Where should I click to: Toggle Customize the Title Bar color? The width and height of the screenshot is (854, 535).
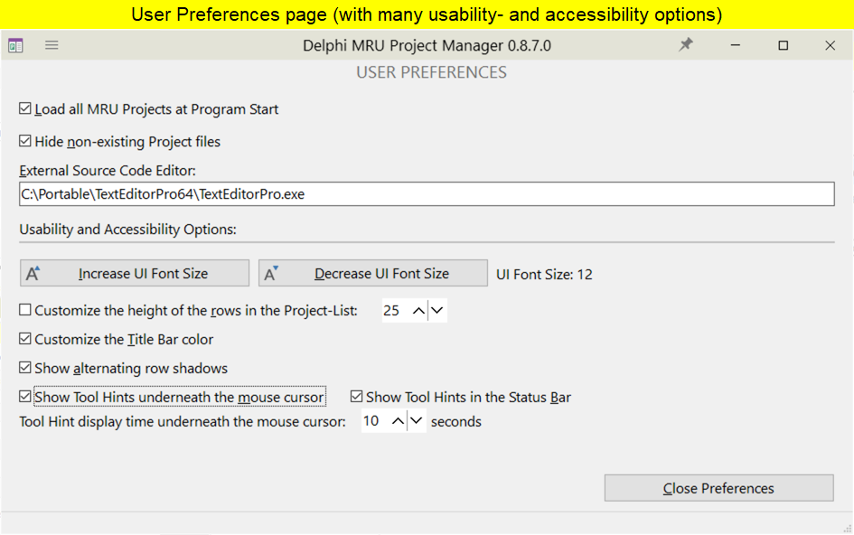pyautogui.click(x=25, y=340)
